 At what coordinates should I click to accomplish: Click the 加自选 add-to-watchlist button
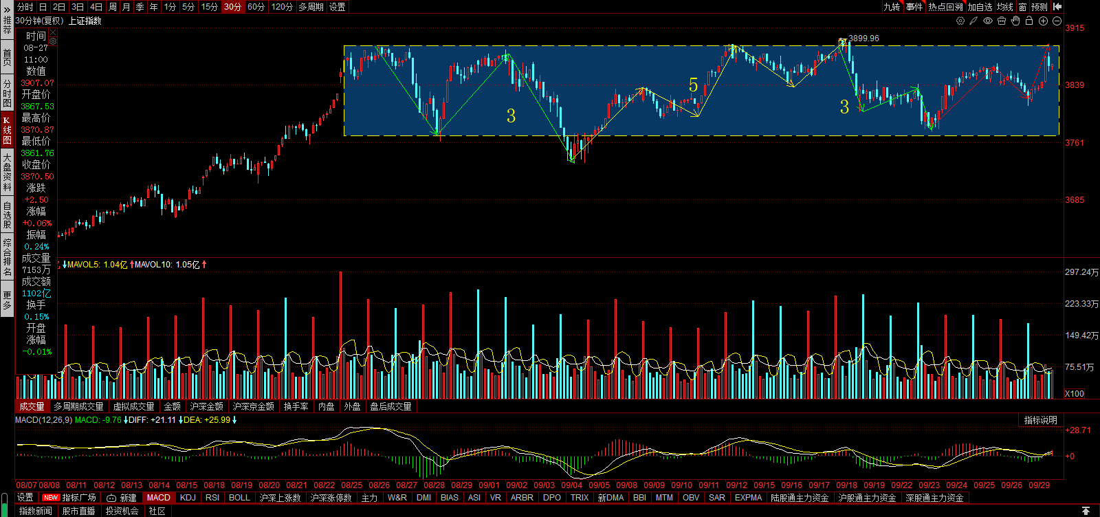click(980, 7)
